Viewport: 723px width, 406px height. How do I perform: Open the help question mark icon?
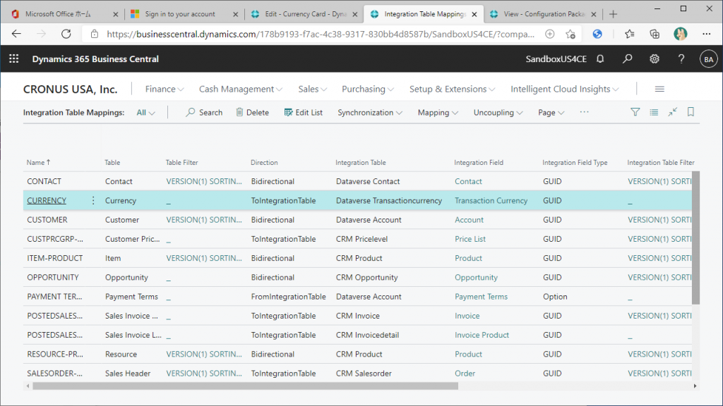coord(681,59)
